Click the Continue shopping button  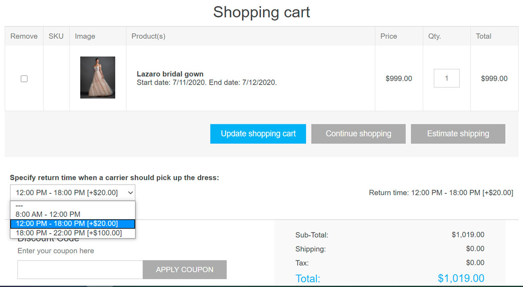click(x=358, y=133)
